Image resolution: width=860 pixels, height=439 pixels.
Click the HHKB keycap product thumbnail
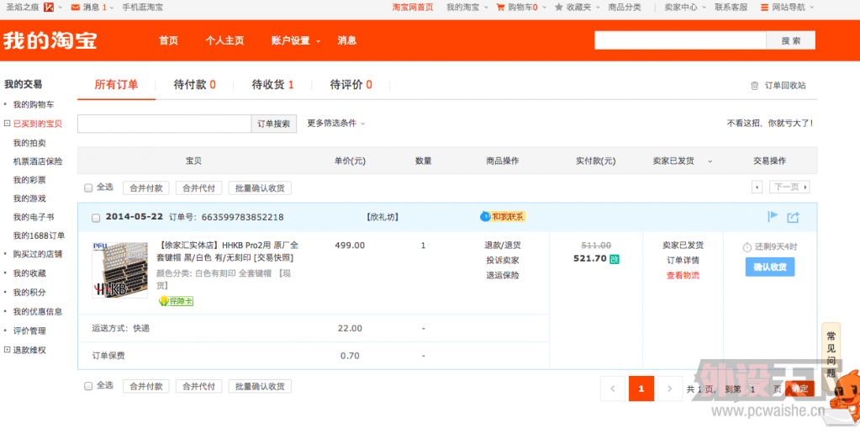119,271
